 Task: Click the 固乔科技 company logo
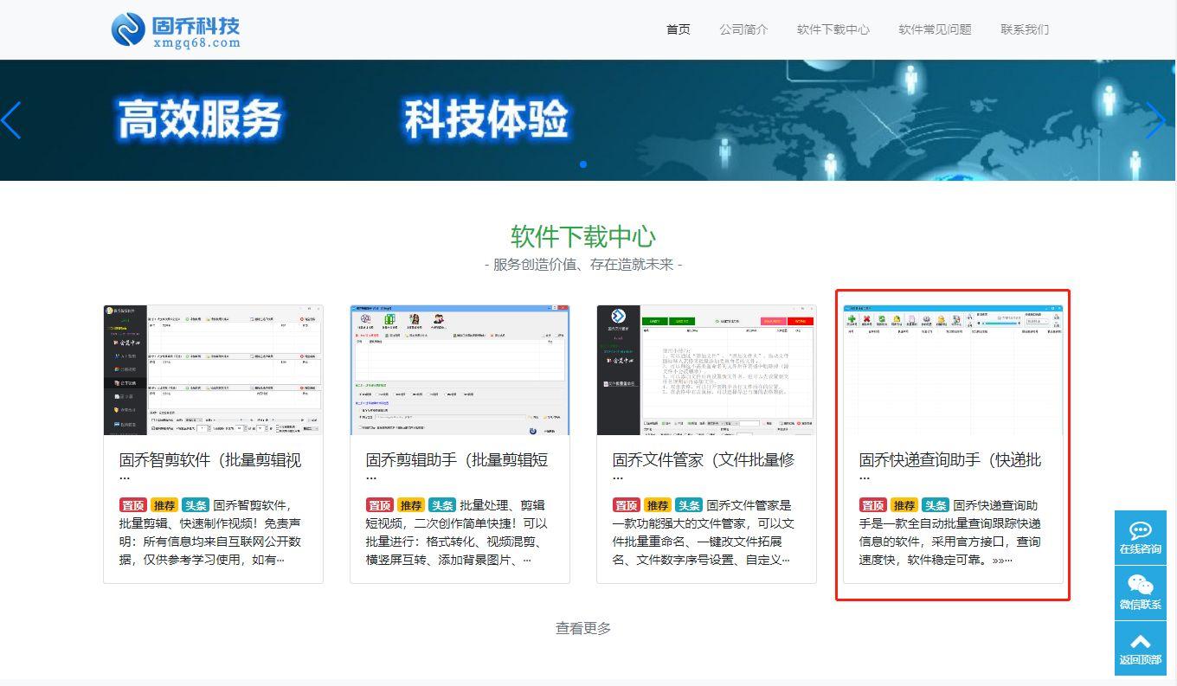(x=174, y=29)
